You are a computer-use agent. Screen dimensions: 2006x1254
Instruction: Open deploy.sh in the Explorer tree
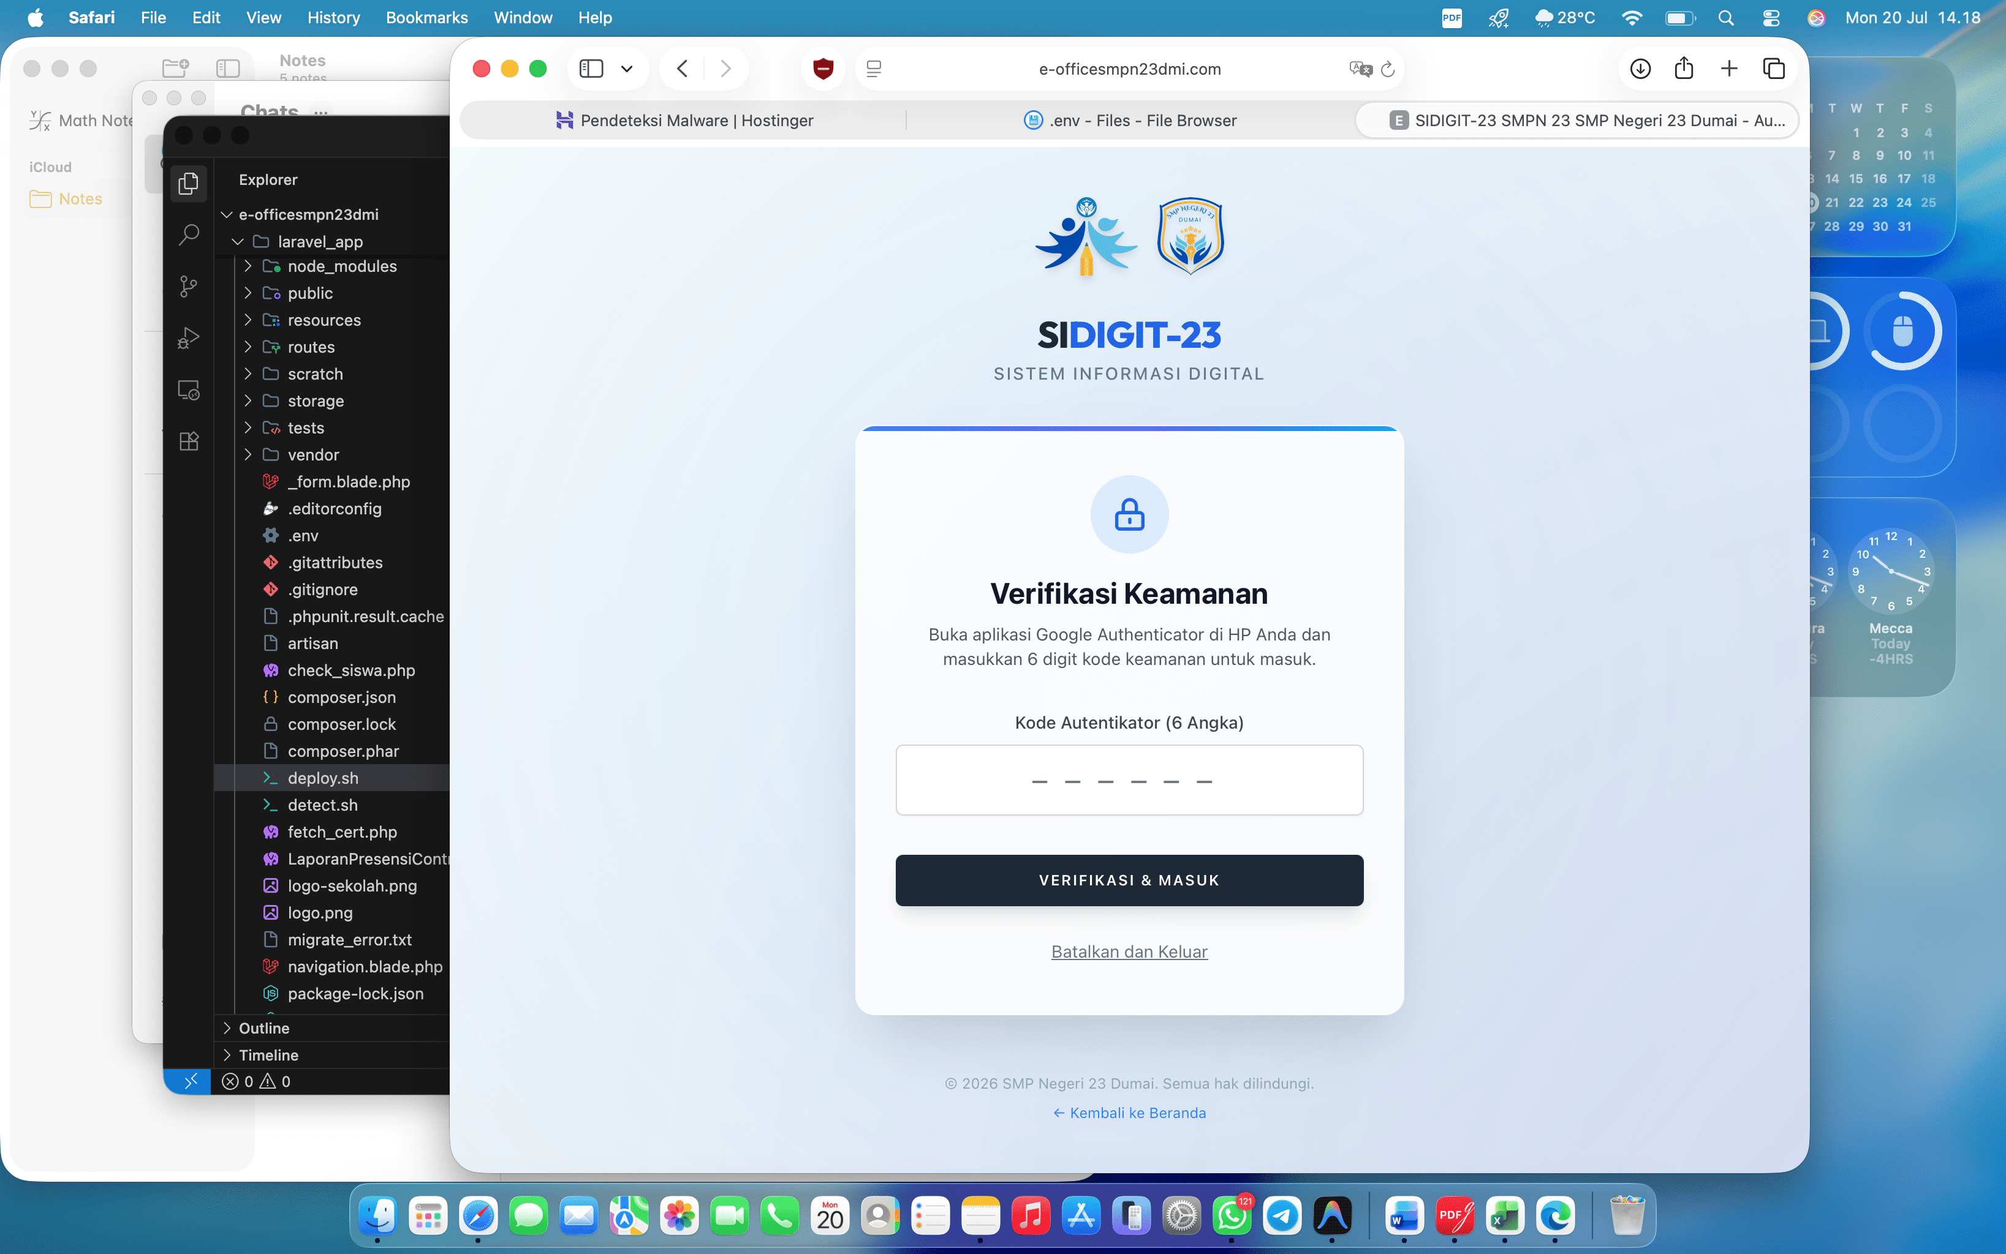[332, 778]
